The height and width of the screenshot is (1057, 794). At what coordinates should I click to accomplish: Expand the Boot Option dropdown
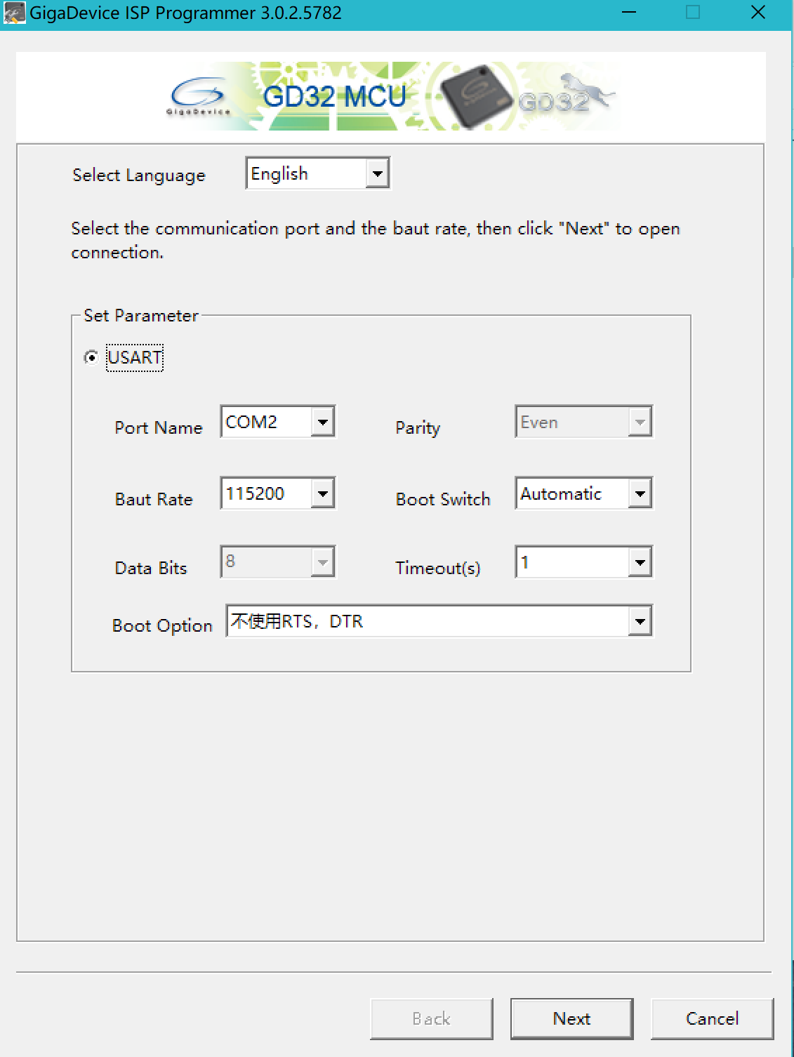click(x=439, y=621)
